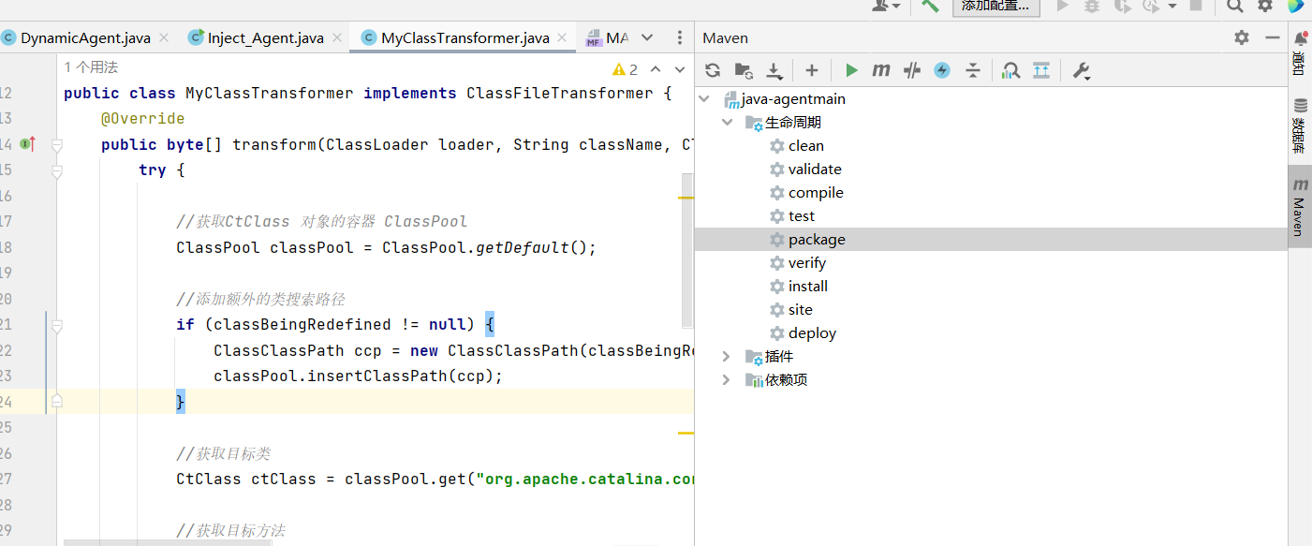Open Maven settings wrench dropdown
The image size is (1312, 546).
point(1082,71)
